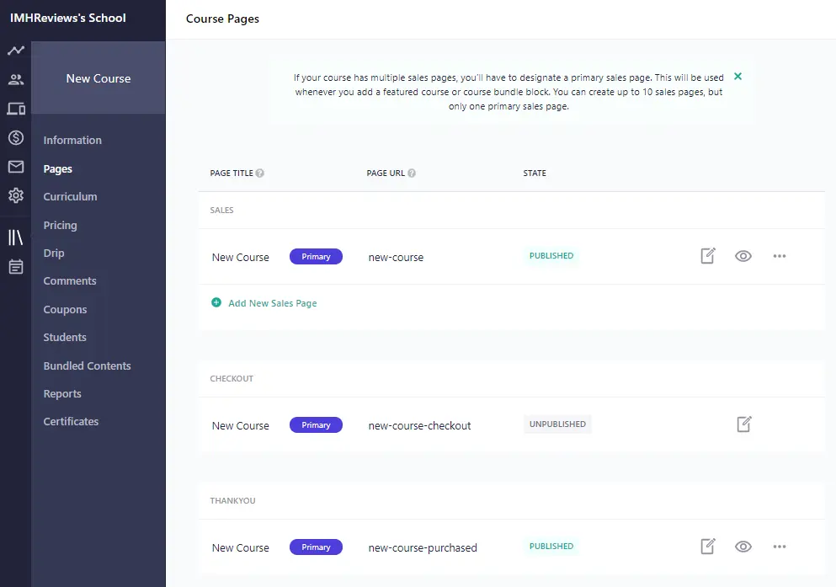Edit the new-course sales page
Viewport: 836px width, 587px height.
708,256
